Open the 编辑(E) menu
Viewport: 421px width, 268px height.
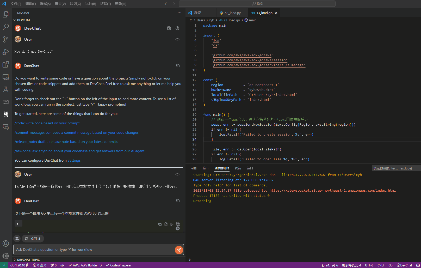(30, 4)
